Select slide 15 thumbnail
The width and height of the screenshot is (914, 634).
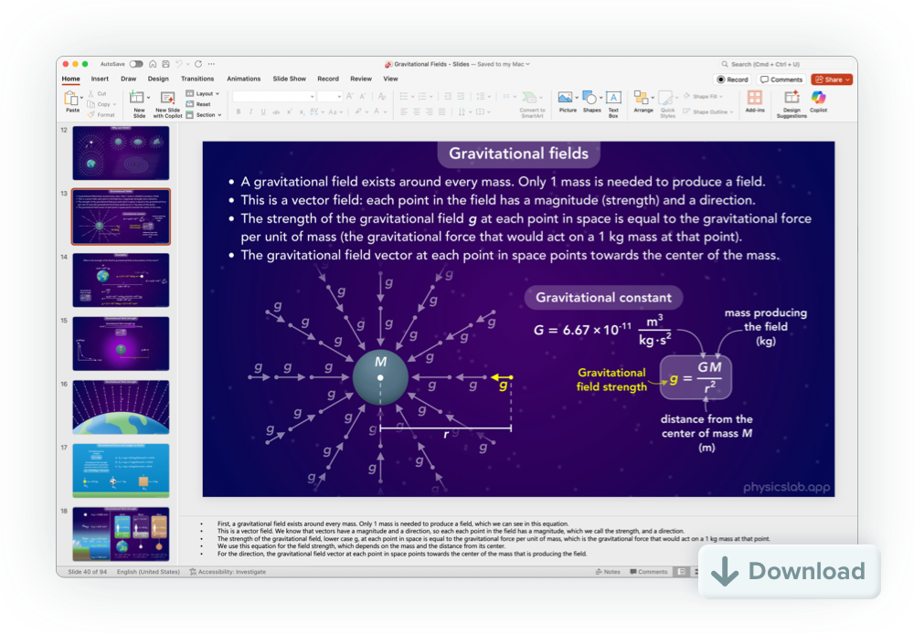[x=121, y=343]
